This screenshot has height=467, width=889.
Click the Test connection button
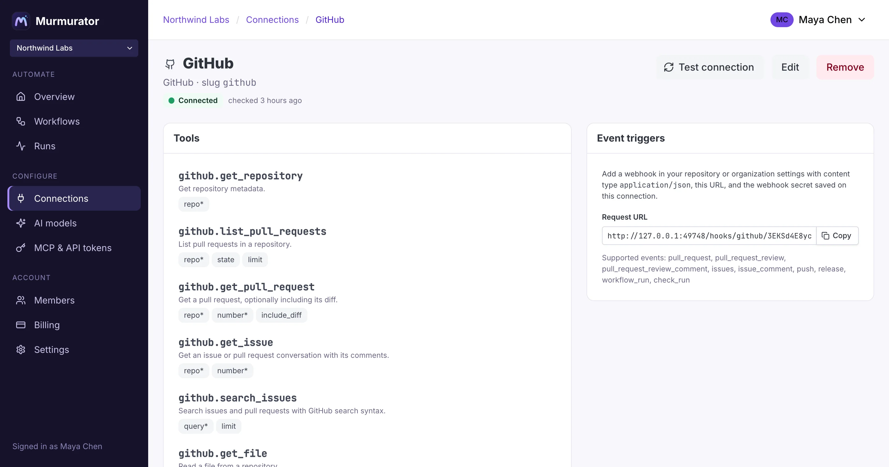pyautogui.click(x=710, y=67)
